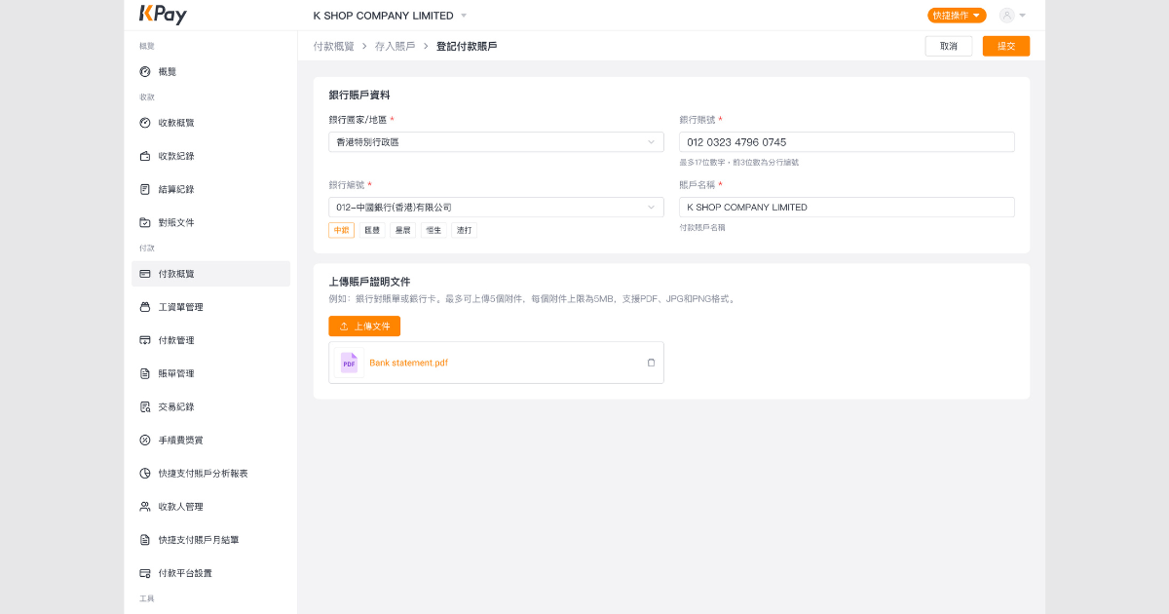Delete the Bank statement.pdf attachment
This screenshot has height=614, width=1169.
point(651,363)
